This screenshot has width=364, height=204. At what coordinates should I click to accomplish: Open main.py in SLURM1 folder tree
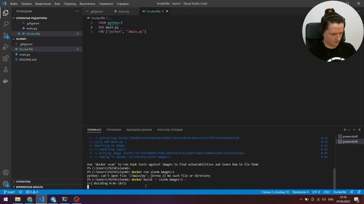pos(24,54)
